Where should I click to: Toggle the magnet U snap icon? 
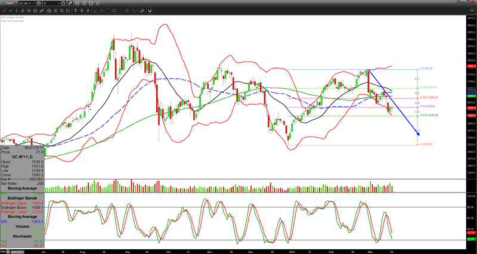(x=150, y=11)
